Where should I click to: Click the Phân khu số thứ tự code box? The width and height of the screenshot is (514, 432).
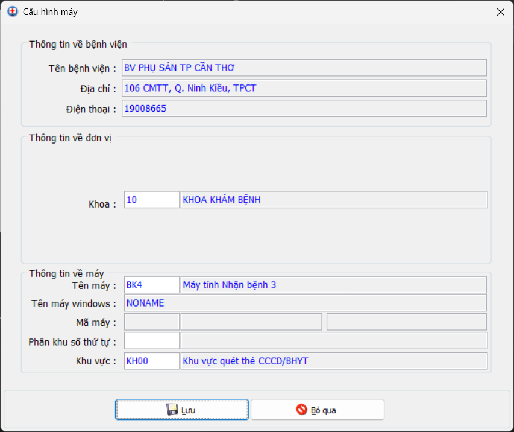pos(152,341)
